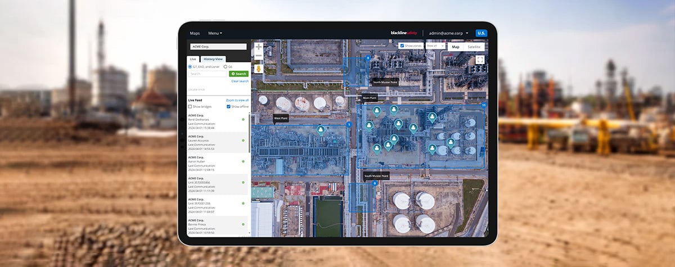Image resolution: width=675 pixels, height=267 pixels.
Task: Select the G7, EXO, and Loner radio option
Action: [190, 66]
